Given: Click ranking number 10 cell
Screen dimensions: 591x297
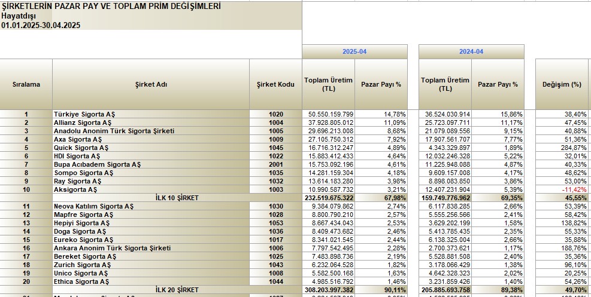Looking at the screenshot, I should point(26,189).
